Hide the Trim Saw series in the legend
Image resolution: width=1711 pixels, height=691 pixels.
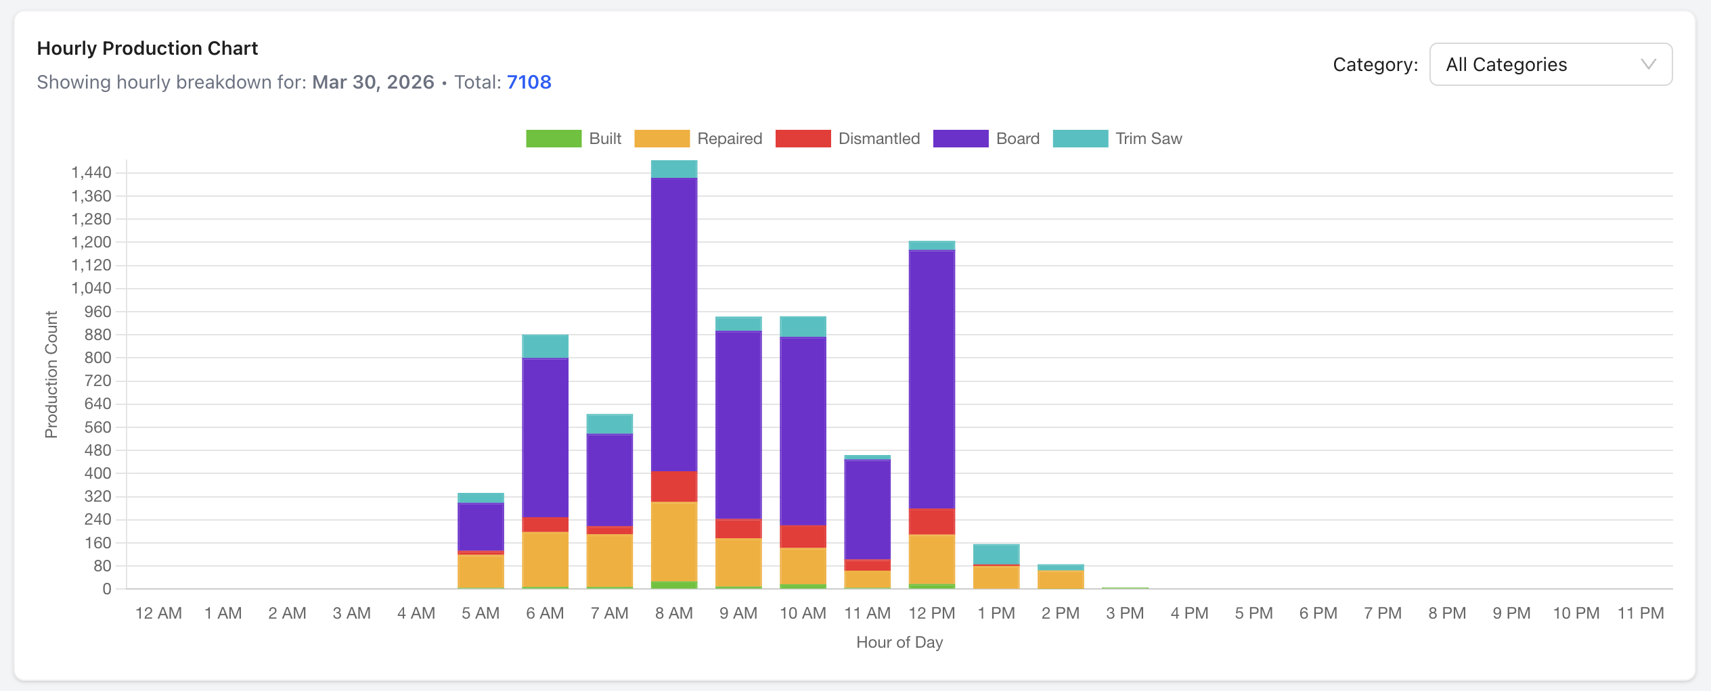pos(1081,138)
